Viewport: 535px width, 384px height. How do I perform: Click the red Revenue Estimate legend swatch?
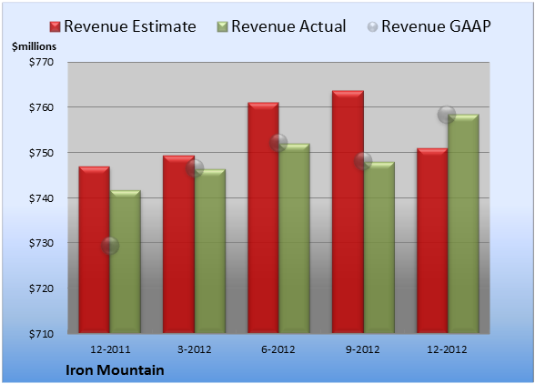[x=55, y=26]
